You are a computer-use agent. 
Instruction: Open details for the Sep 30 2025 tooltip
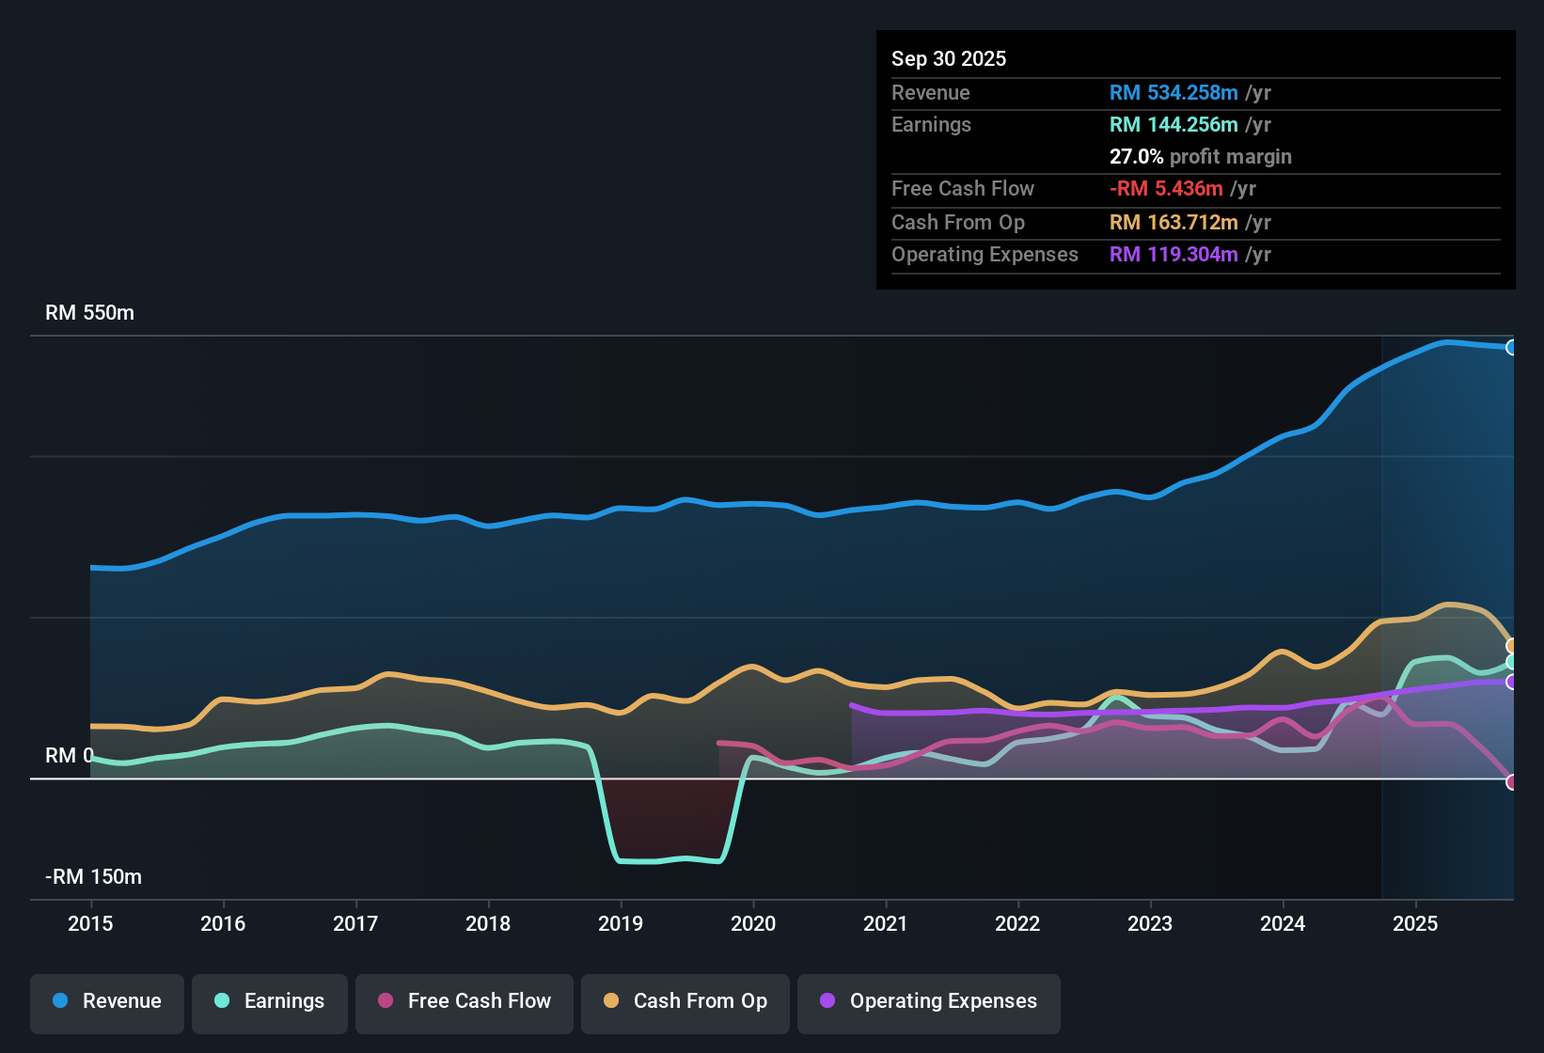949,58
